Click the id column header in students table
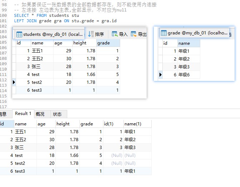This screenshot has width=240, height=187. tap(23, 43)
